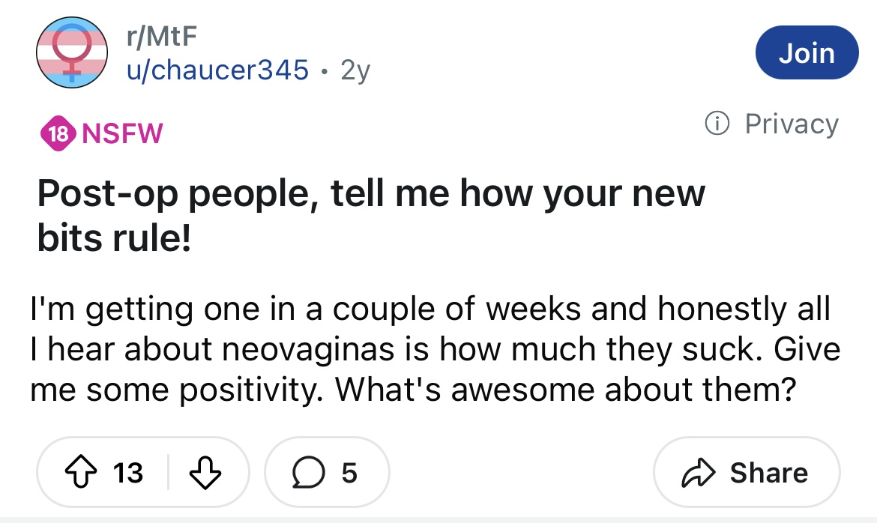Viewport: 877px width, 523px height.
Task: Visit the u/chaucer345 profile
Action: coord(216,70)
